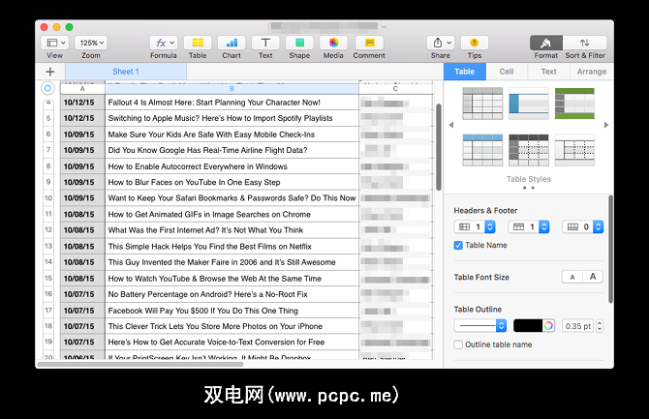
Task: Toggle the Format sidebar button
Action: (x=546, y=43)
